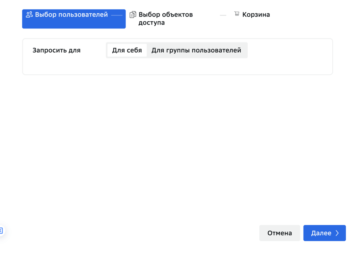The width and height of the screenshot is (354, 254).
Task: Click the users icon in the first step
Action: [29, 15]
